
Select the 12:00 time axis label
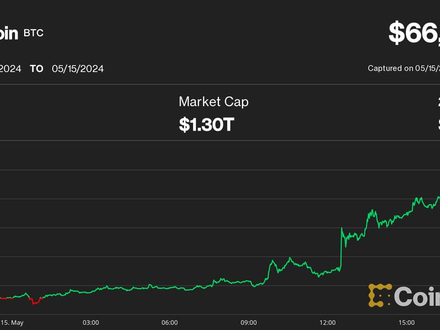coord(328,322)
